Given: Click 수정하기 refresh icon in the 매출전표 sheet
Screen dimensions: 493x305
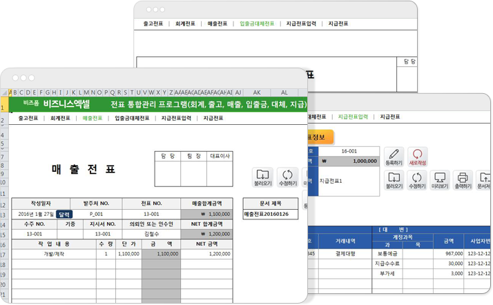Looking at the screenshot, I should (x=289, y=177).
